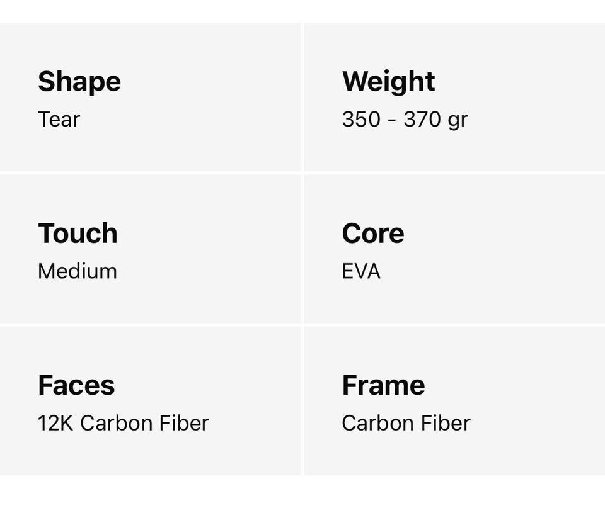Image resolution: width=605 pixels, height=513 pixels.
Task: Select the Medium touch value
Action: point(77,271)
